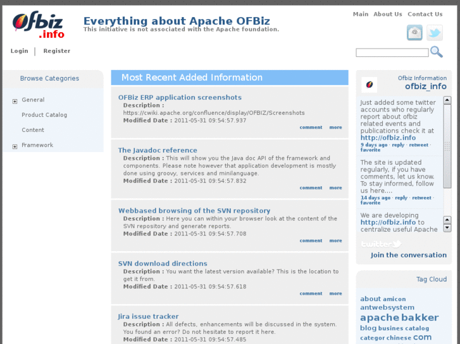Open the Main menu item
The width and height of the screenshot is (460, 344).
[x=361, y=14]
